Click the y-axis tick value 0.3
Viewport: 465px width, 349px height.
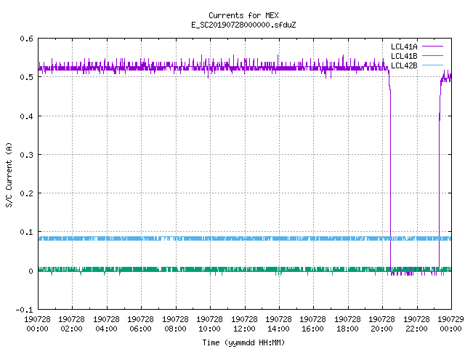26,155
